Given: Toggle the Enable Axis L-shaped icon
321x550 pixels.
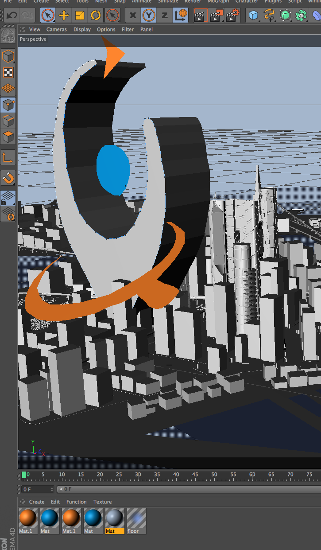Looking at the screenshot, I should click(8, 157).
